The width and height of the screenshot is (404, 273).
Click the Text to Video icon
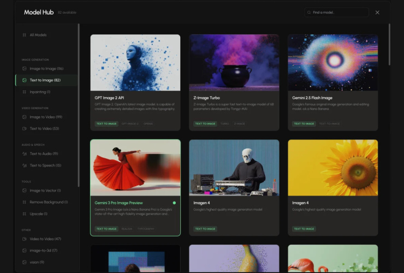point(24,129)
